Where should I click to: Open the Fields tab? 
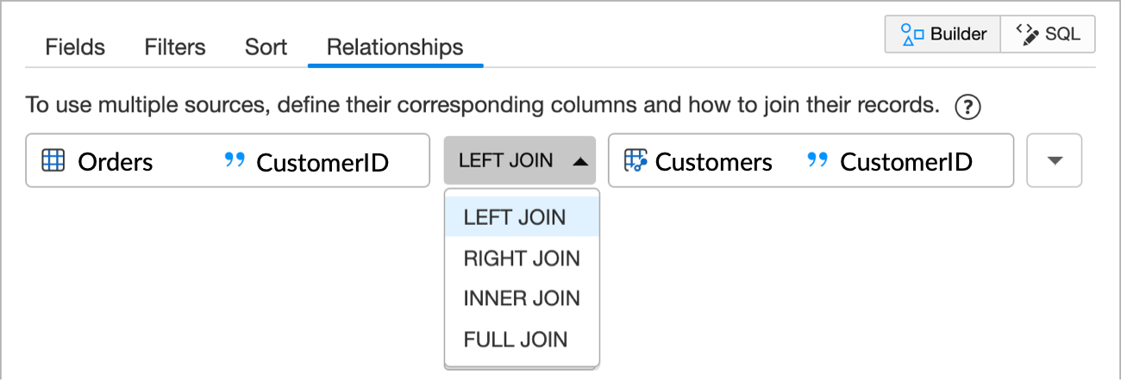coord(75,47)
